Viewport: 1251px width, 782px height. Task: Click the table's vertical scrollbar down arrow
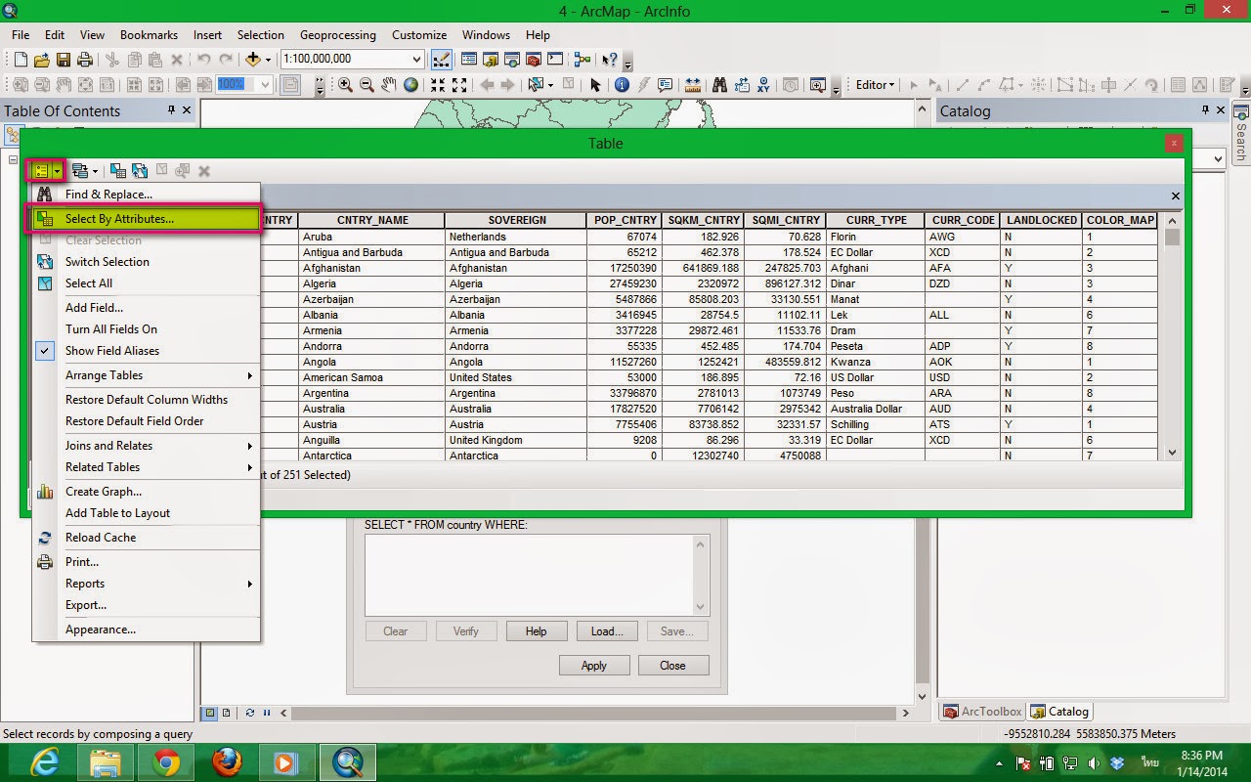(x=1173, y=453)
